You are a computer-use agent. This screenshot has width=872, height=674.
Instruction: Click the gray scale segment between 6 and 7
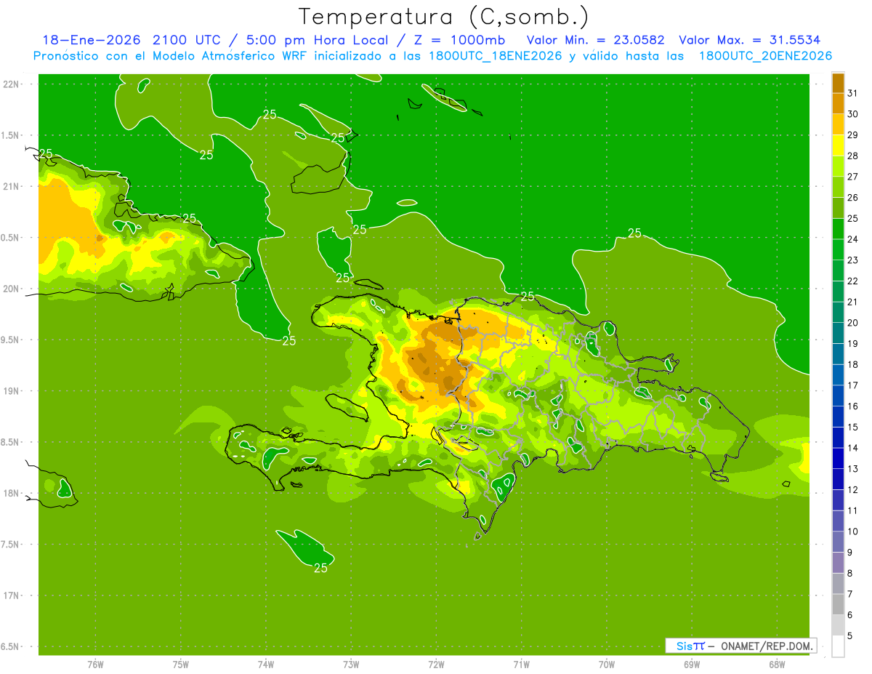[838, 604]
